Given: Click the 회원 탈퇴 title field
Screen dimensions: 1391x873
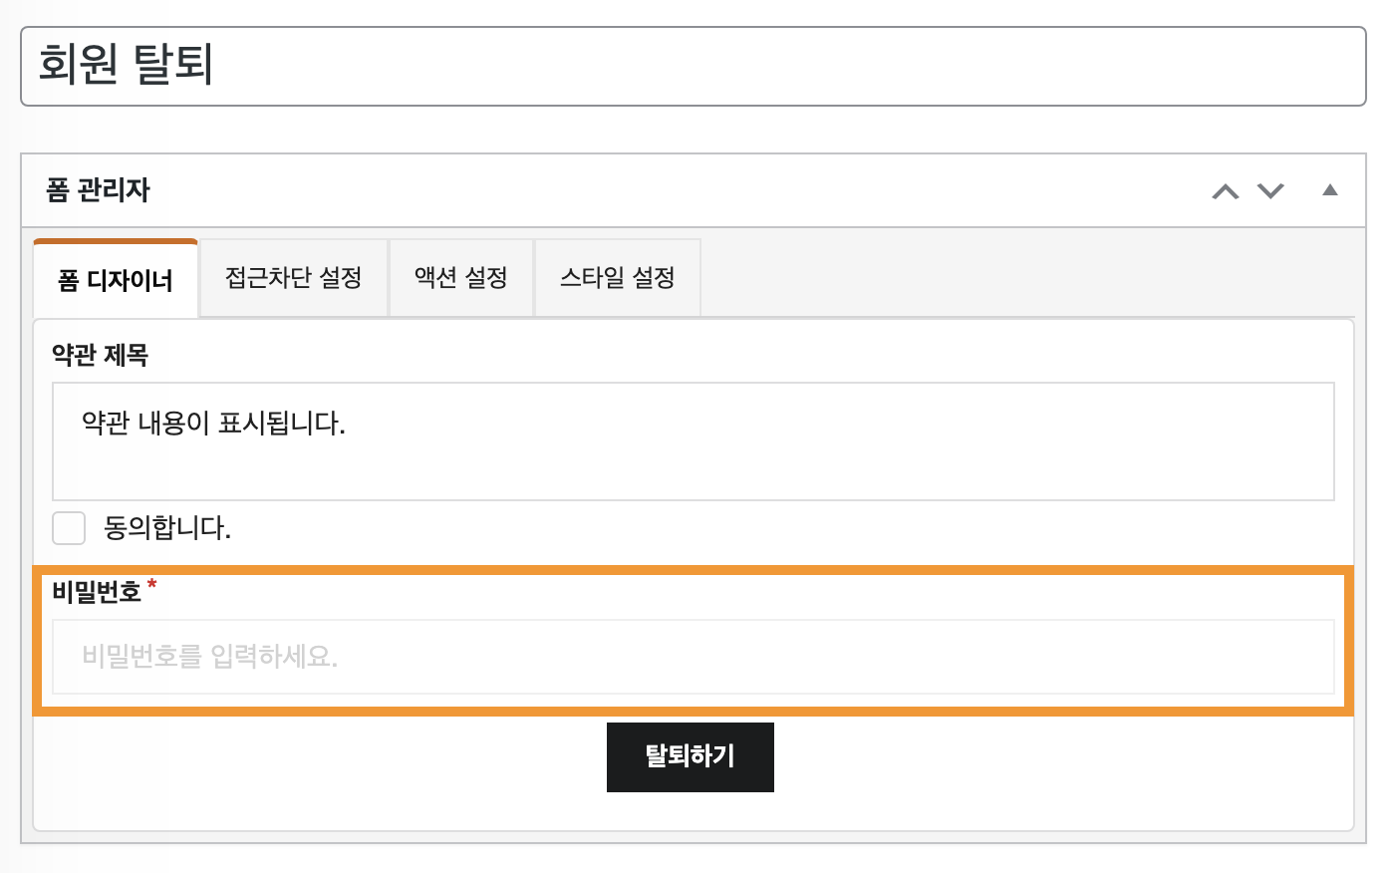Looking at the screenshot, I should [693, 66].
